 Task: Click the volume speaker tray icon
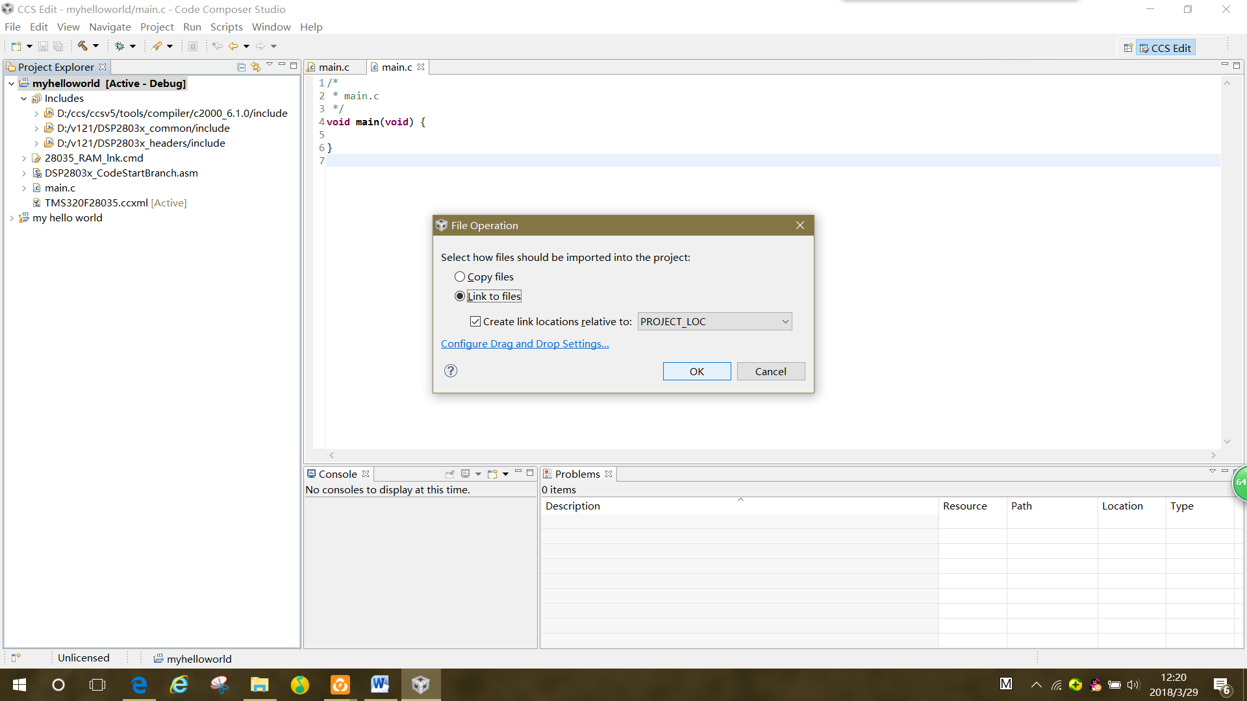click(x=1133, y=685)
